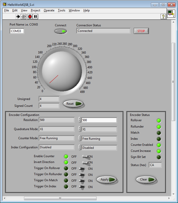178x203 pixels.
Task: Click the round encoder count dial
Action: pyautogui.click(x=62, y=70)
